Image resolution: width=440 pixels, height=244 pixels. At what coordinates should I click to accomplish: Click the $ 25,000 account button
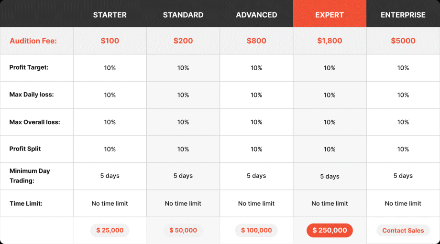pos(110,230)
